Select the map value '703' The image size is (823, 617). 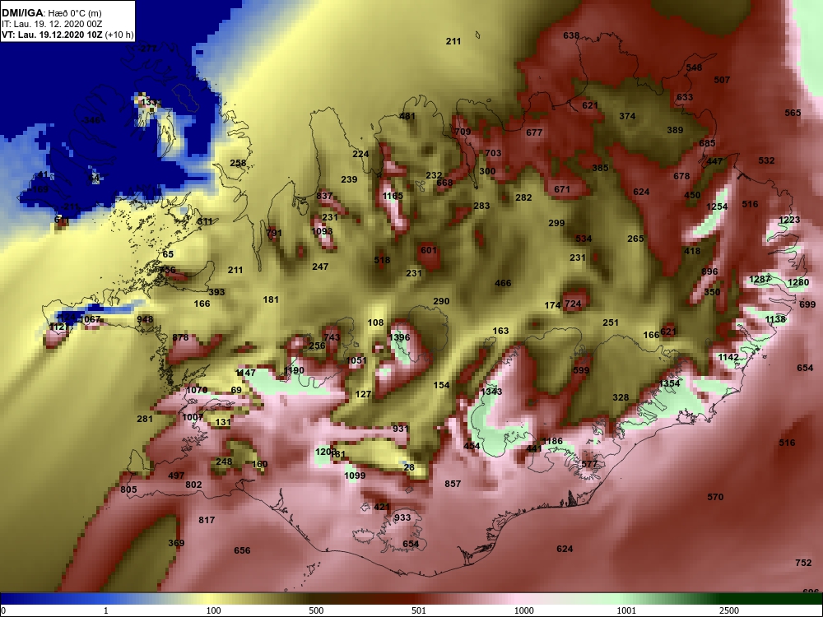(x=493, y=153)
